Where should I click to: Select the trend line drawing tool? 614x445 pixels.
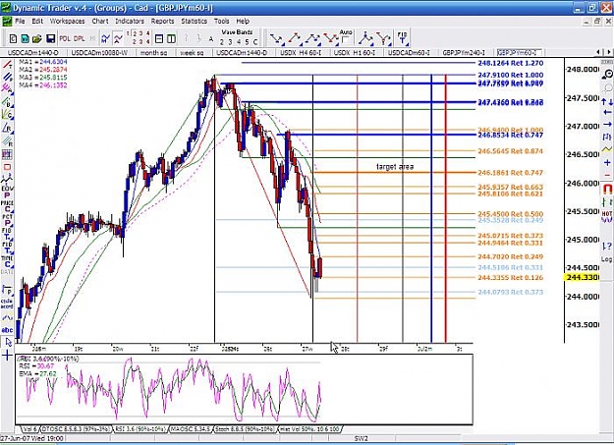click(x=7, y=64)
